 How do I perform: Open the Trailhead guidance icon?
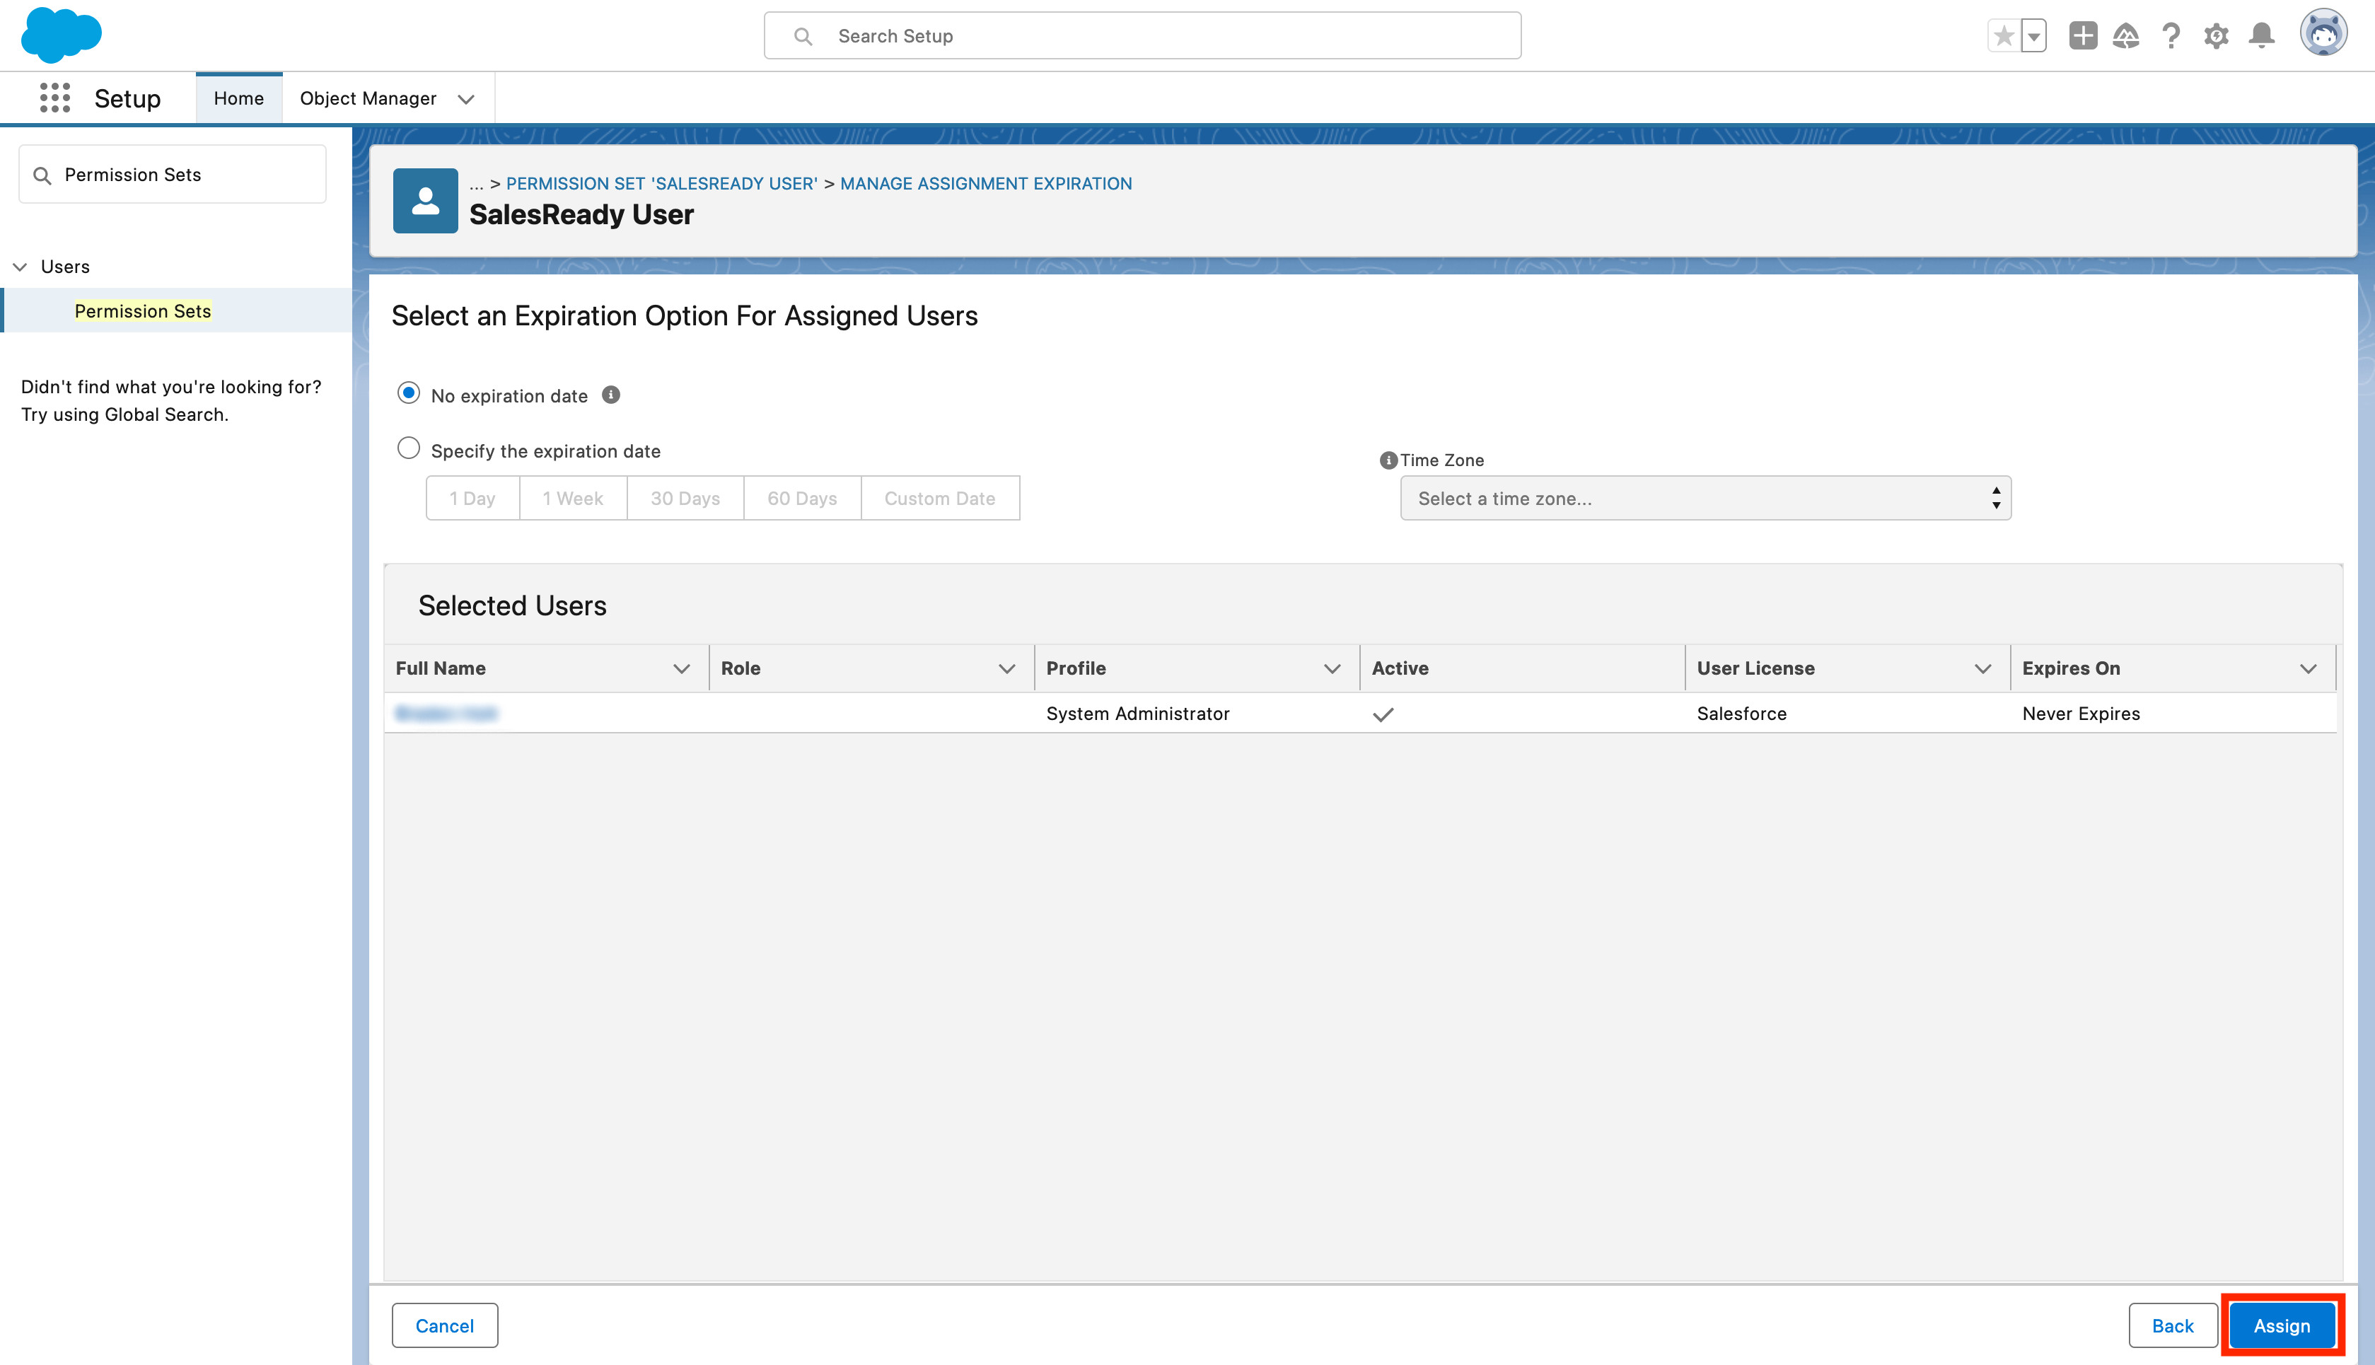2126,35
